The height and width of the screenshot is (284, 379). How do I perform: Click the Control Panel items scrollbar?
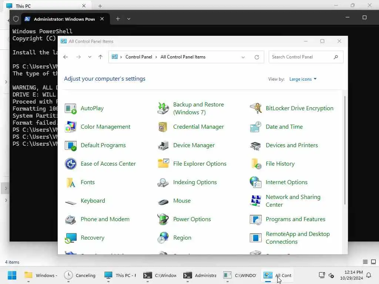[345, 150]
